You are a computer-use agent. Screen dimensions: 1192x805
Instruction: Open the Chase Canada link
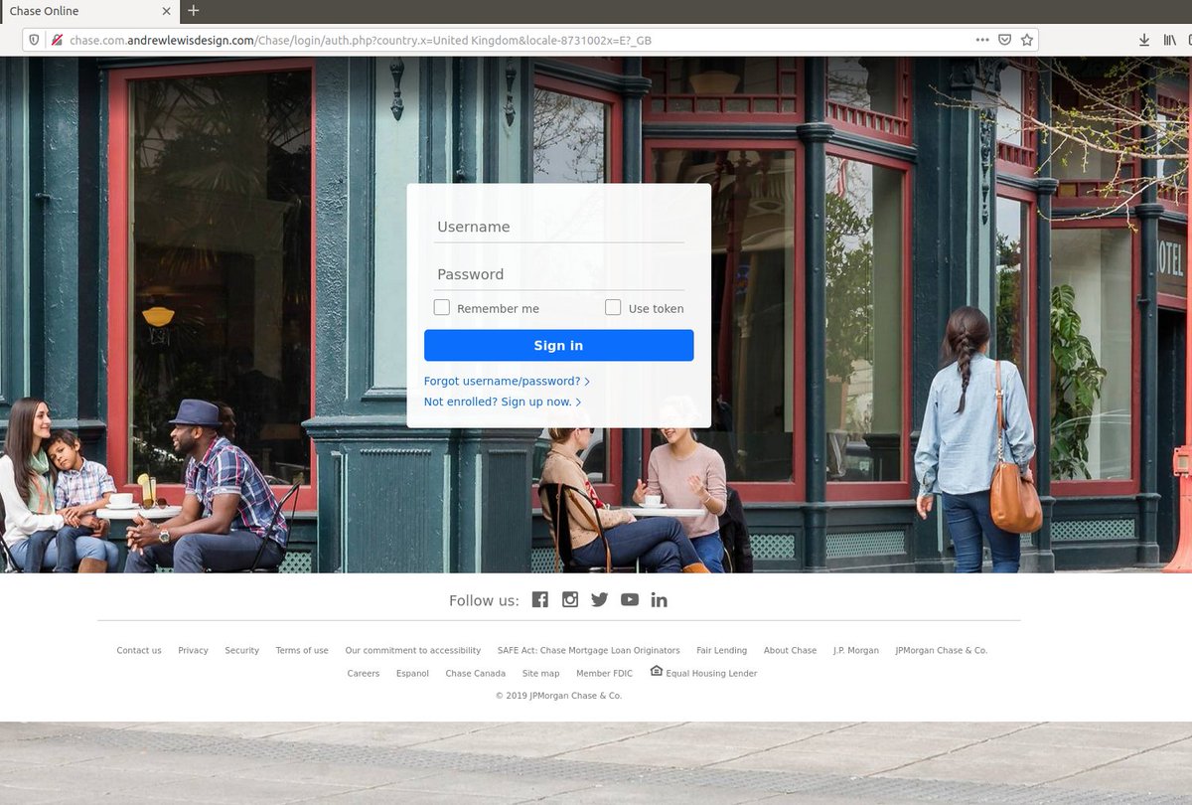476,674
